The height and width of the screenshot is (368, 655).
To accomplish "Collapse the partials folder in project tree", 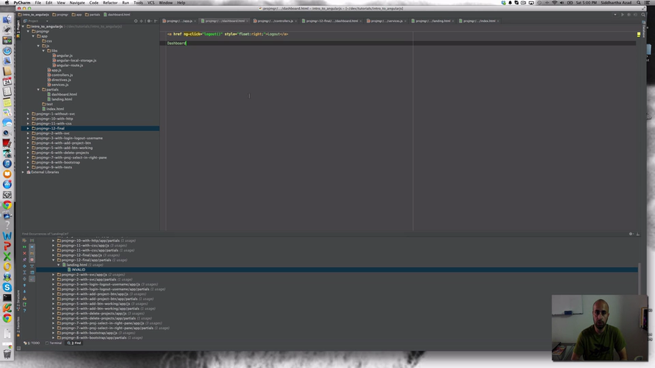I will tap(38, 89).
